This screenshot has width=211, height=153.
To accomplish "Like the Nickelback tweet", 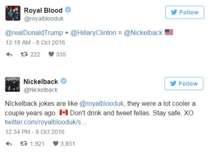I will coord(56,144).
